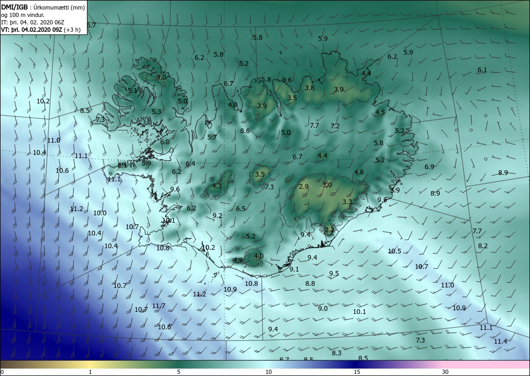The width and height of the screenshot is (530, 376).
Task: Click the map value "8.2"
Action: tap(483, 246)
